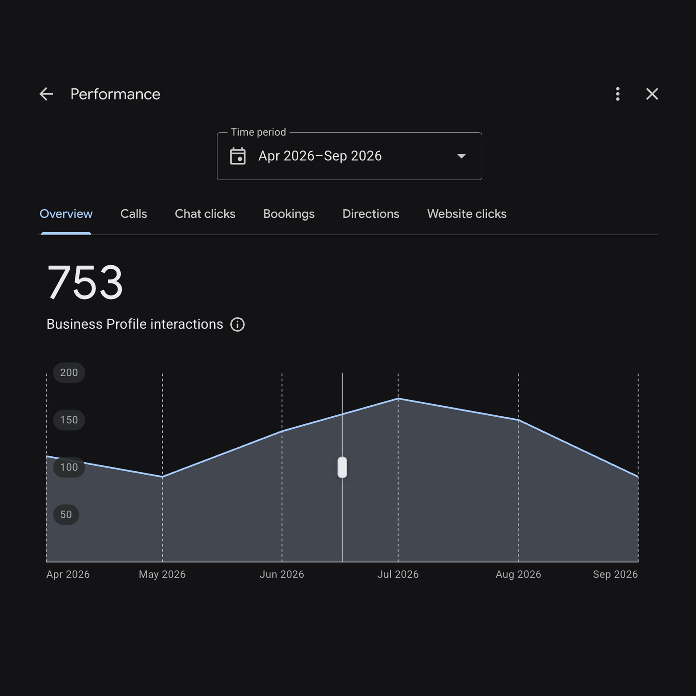
Task: Click the Jun 2026 axis label
Action: tap(282, 574)
